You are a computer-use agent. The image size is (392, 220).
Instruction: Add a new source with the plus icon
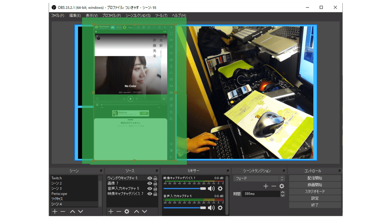[x=111, y=212]
